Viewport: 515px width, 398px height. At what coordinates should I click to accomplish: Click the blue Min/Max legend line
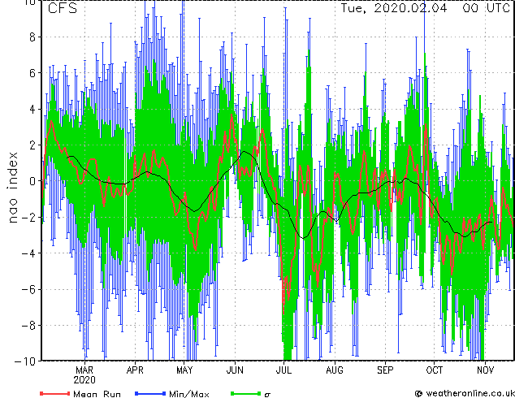[x=150, y=393]
